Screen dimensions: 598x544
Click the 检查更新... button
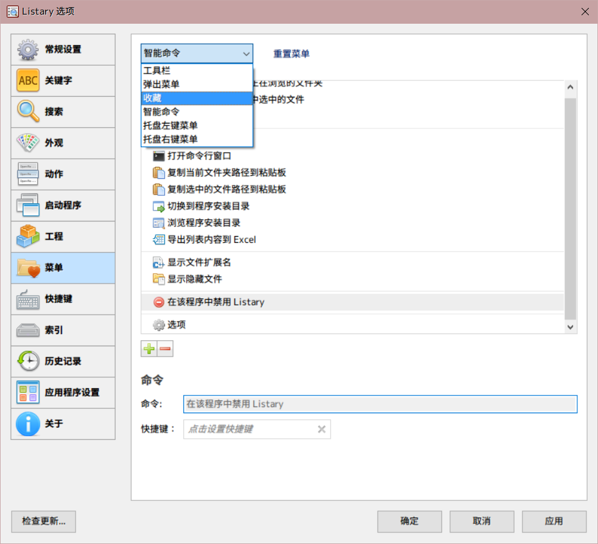pos(43,521)
